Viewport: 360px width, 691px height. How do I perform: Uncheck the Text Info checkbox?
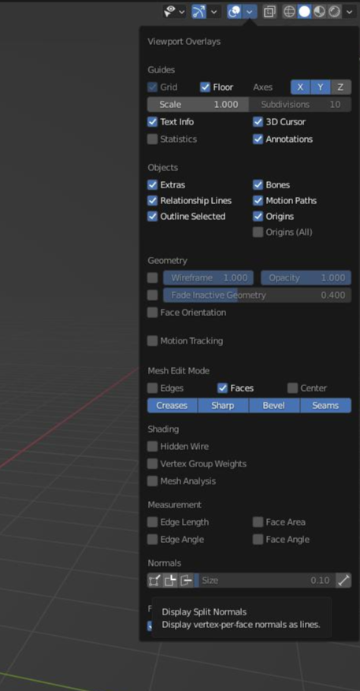pyautogui.click(x=153, y=121)
